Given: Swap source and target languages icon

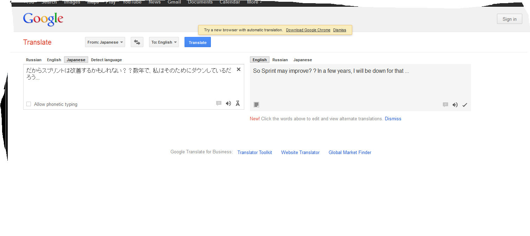Looking at the screenshot, I should tap(137, 42).
